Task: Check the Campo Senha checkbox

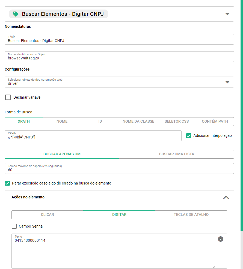Action: (14, 226)
